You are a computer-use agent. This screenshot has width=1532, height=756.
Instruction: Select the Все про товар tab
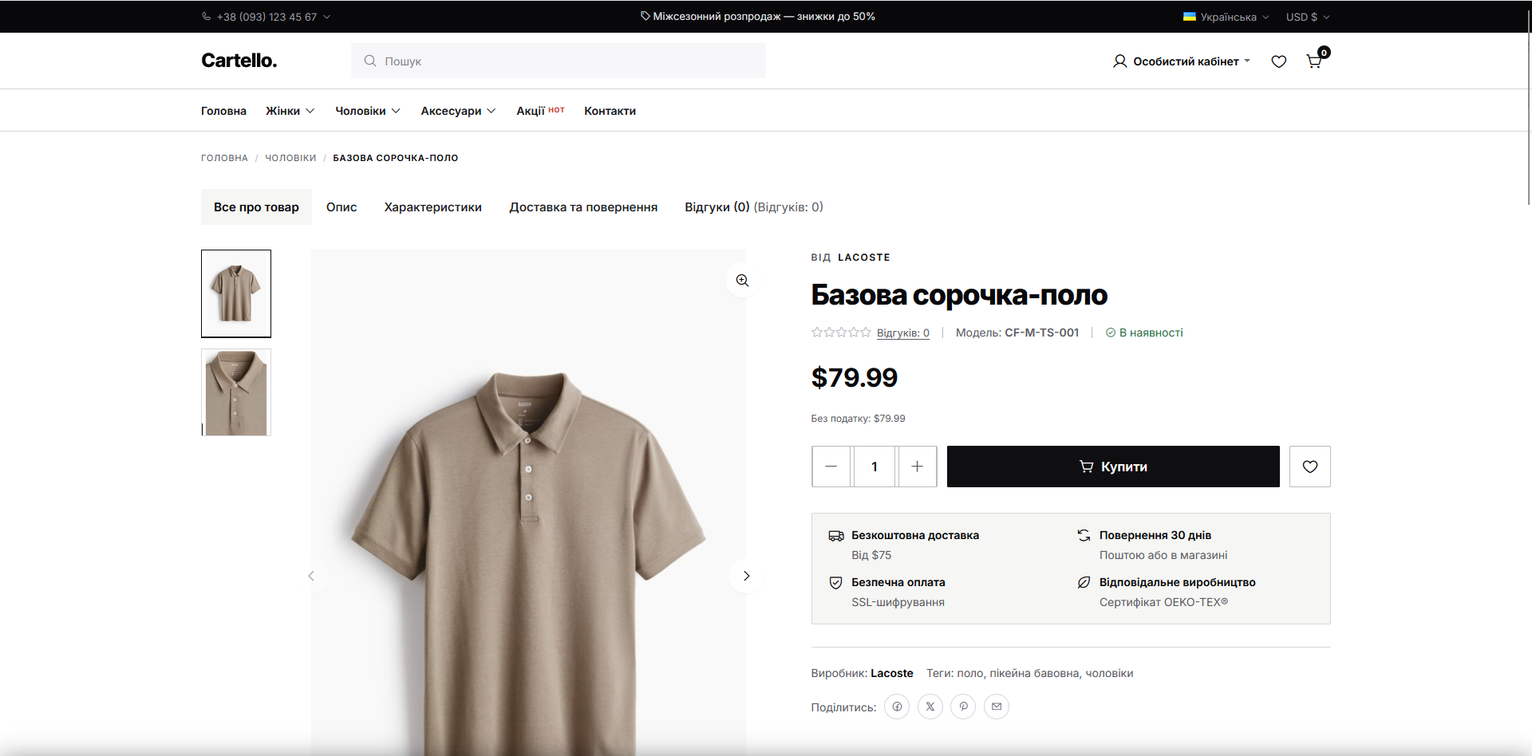tap(256, 207)
